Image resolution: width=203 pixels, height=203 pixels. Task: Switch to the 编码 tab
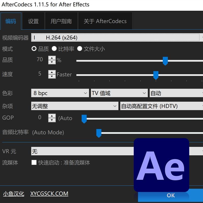point(11,21)
